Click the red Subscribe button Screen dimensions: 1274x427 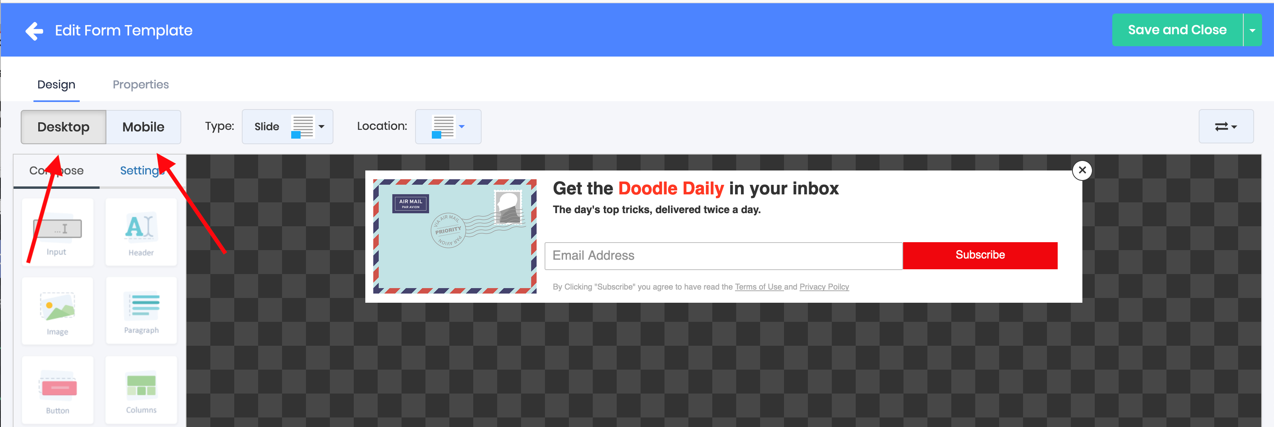[x=980, y=255]
